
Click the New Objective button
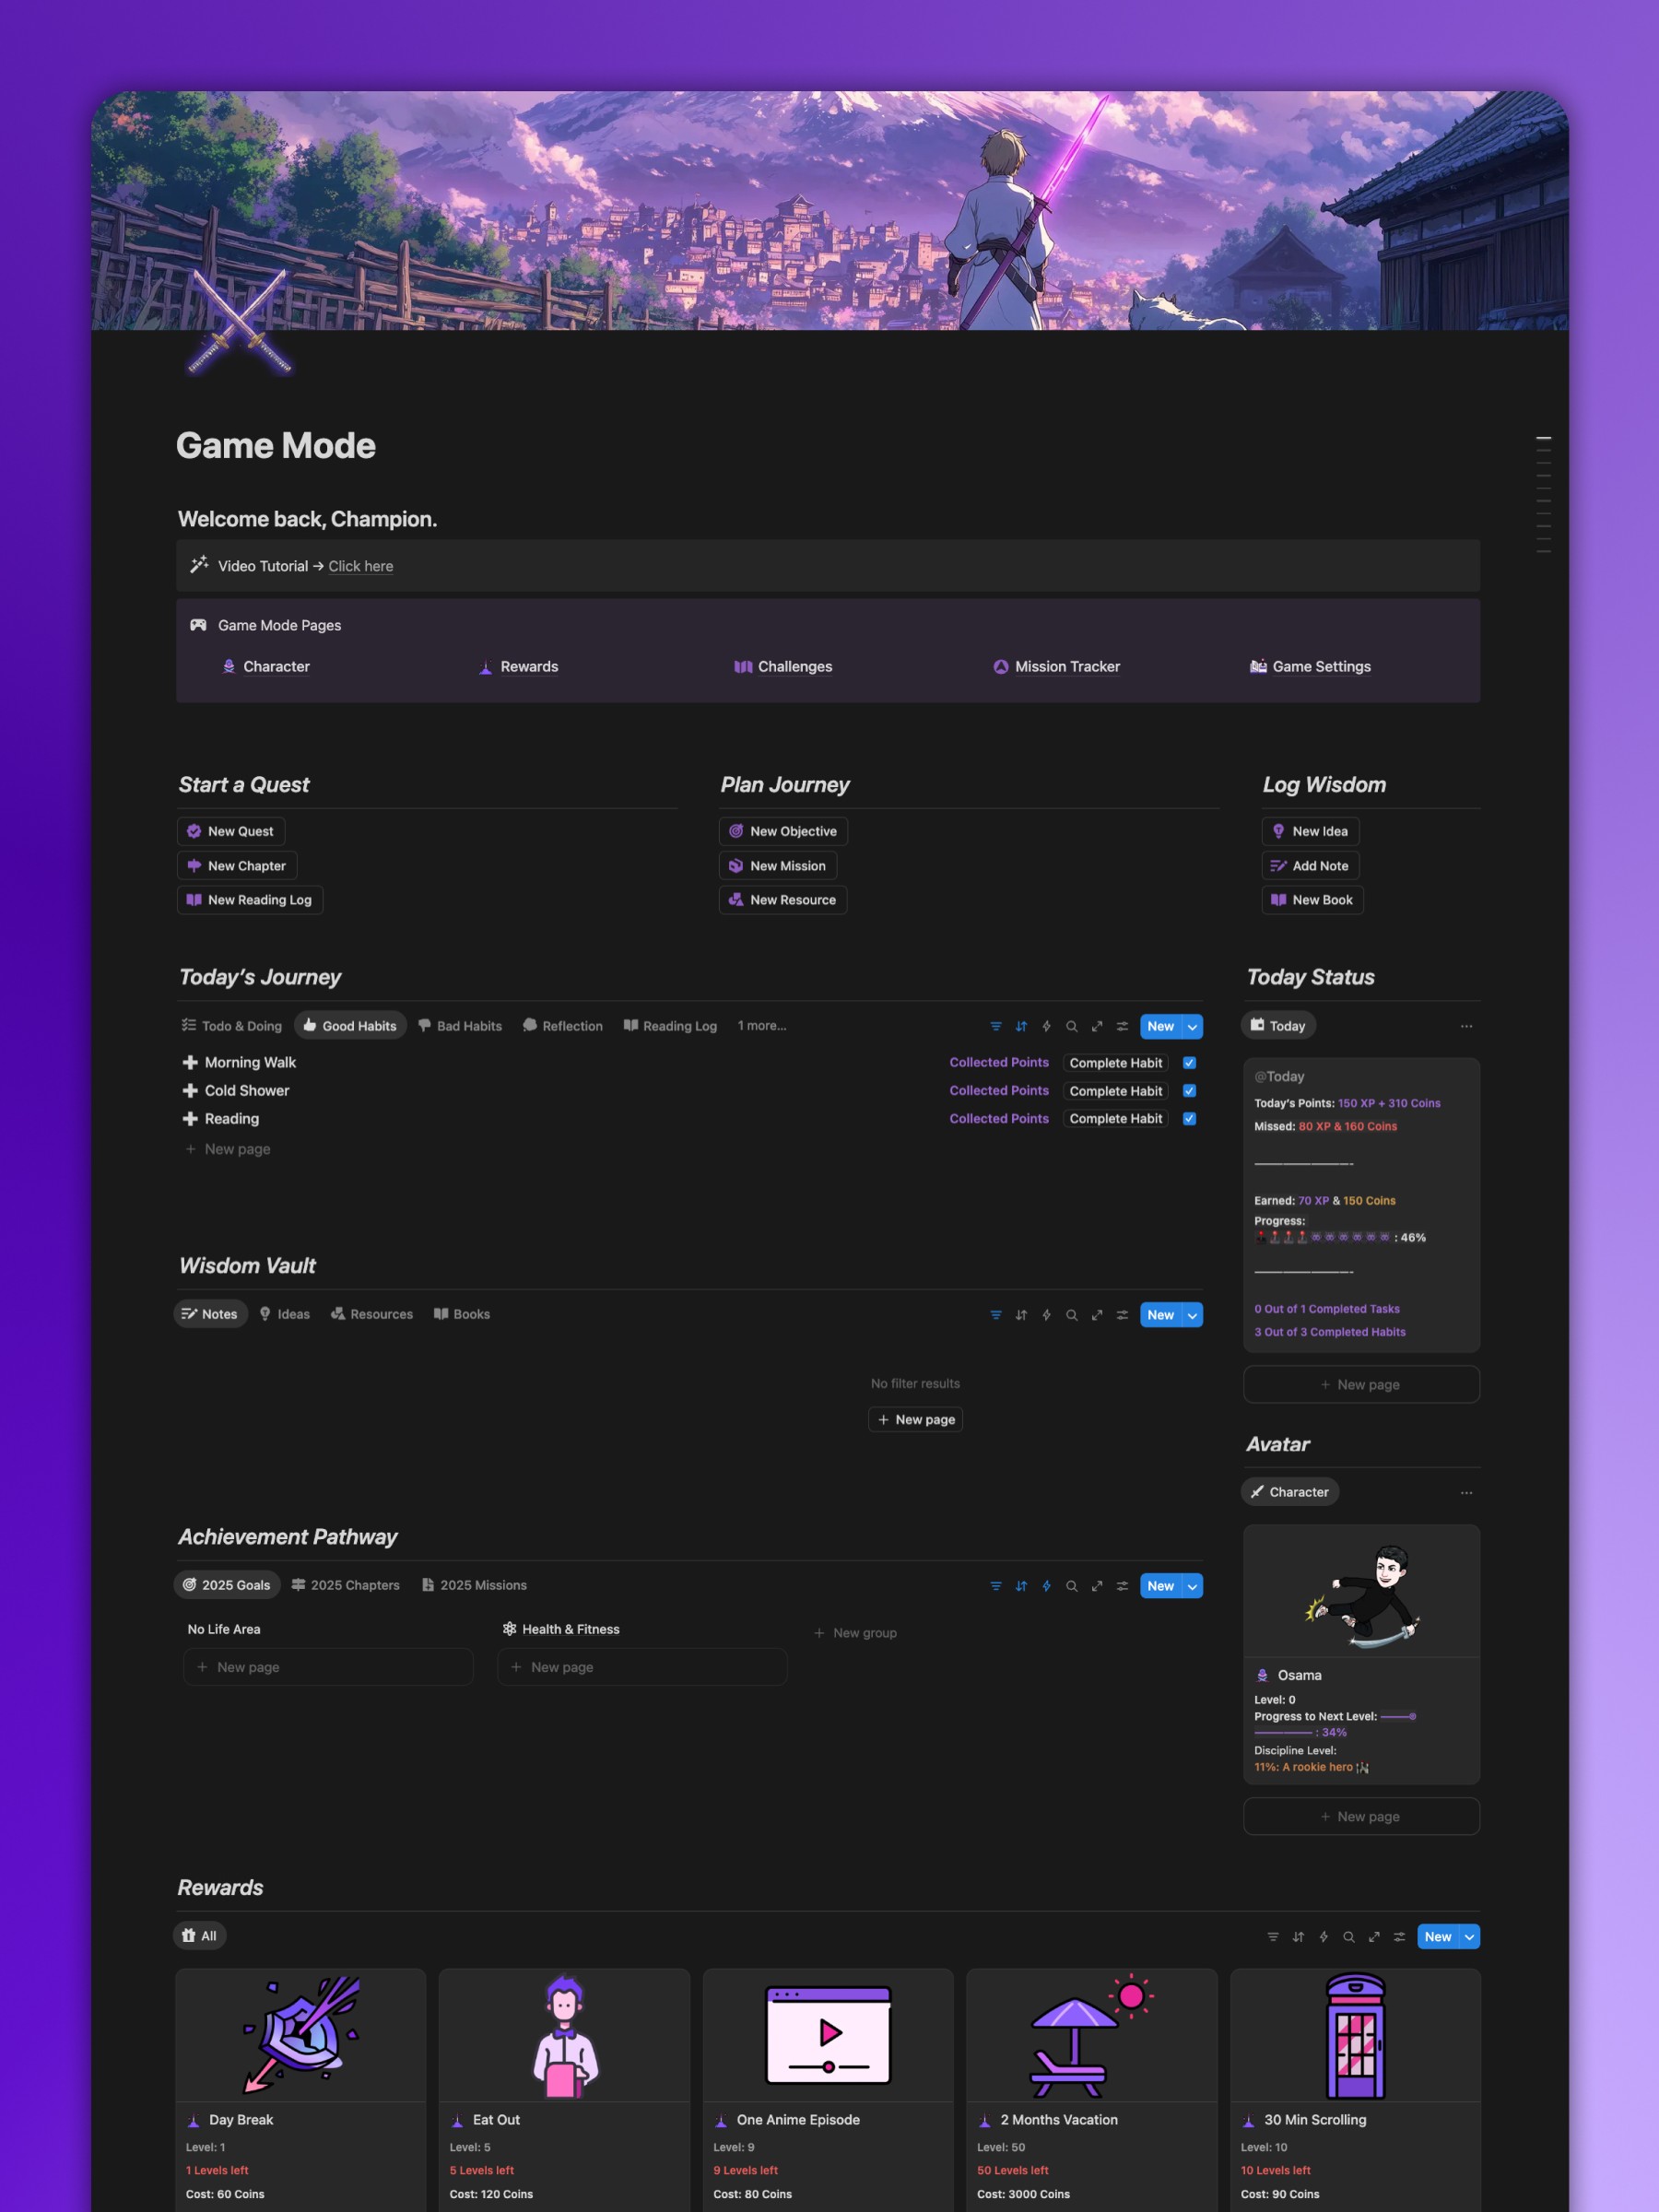[783, 831]
